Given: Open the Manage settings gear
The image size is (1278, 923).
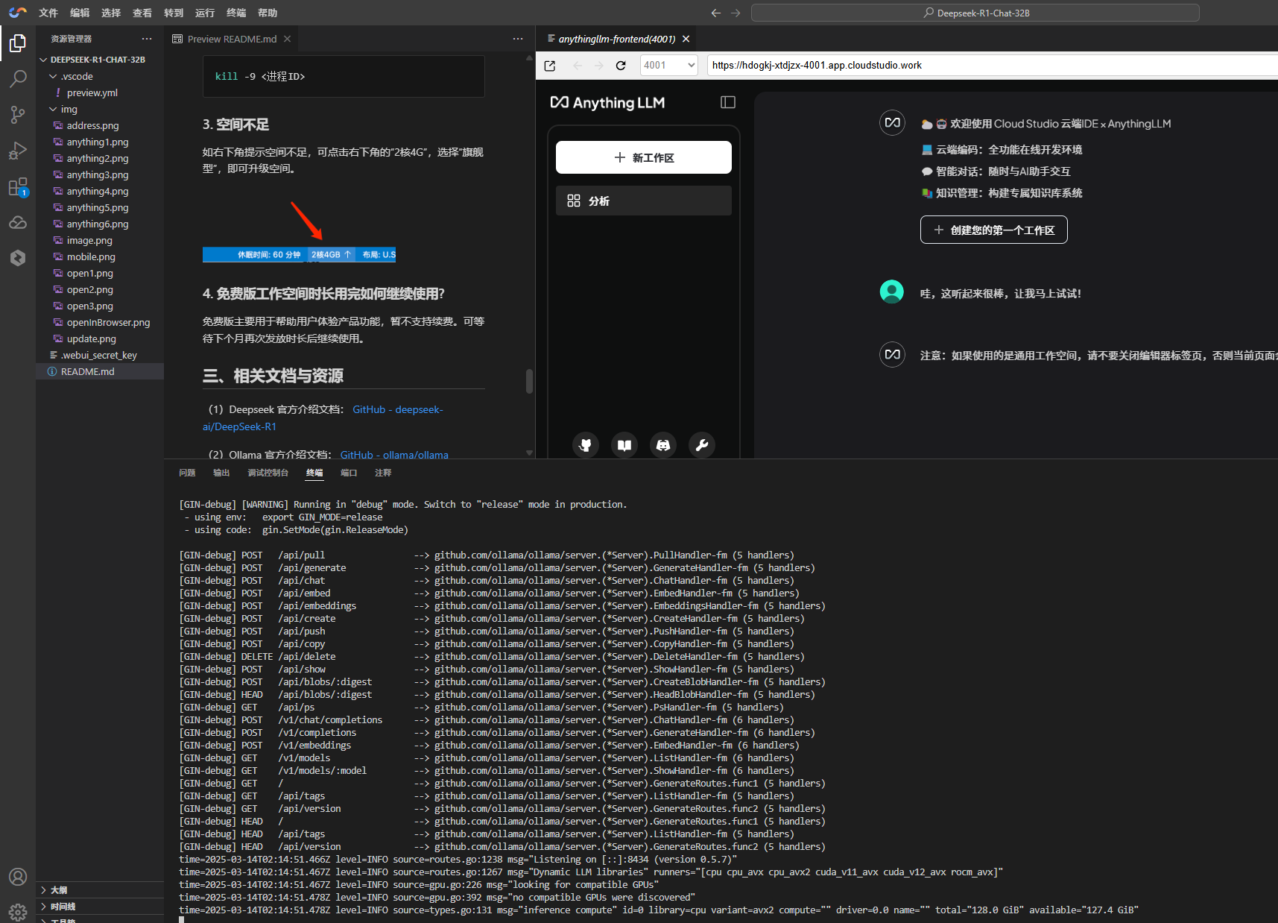Looking at the screenshot, I should [18, 911].
